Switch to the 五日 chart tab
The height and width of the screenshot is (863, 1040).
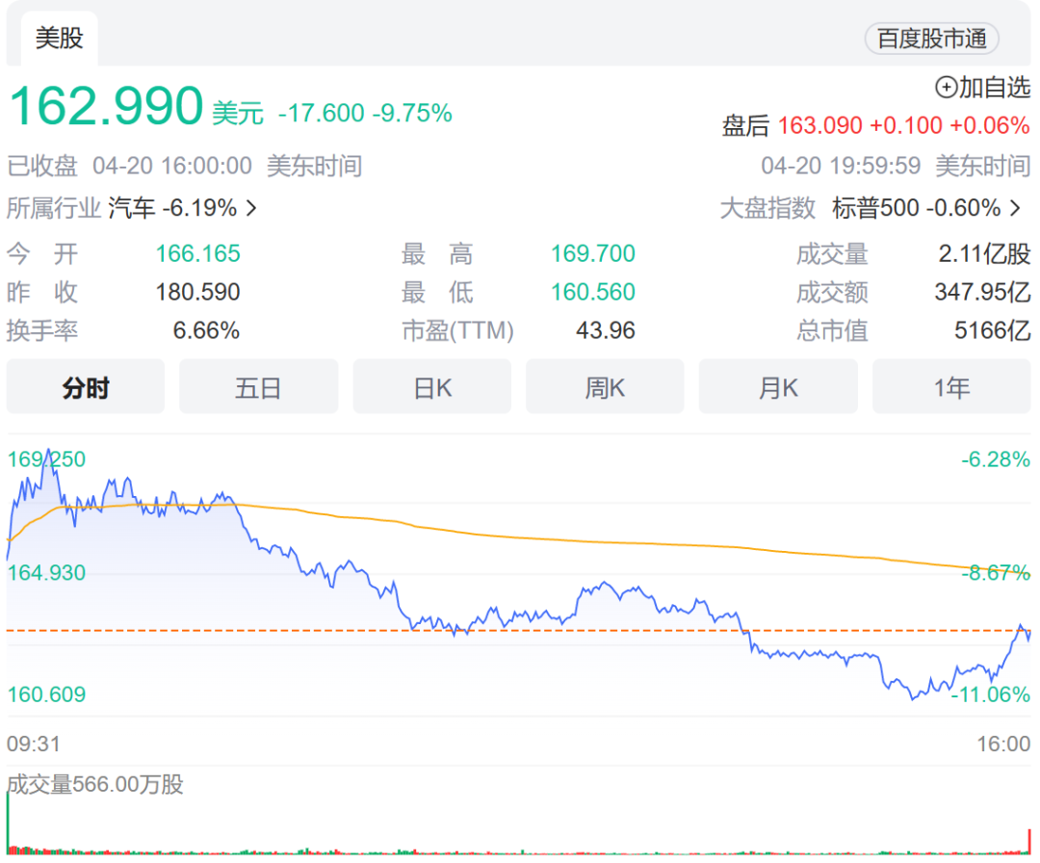(x=258, y=386)
